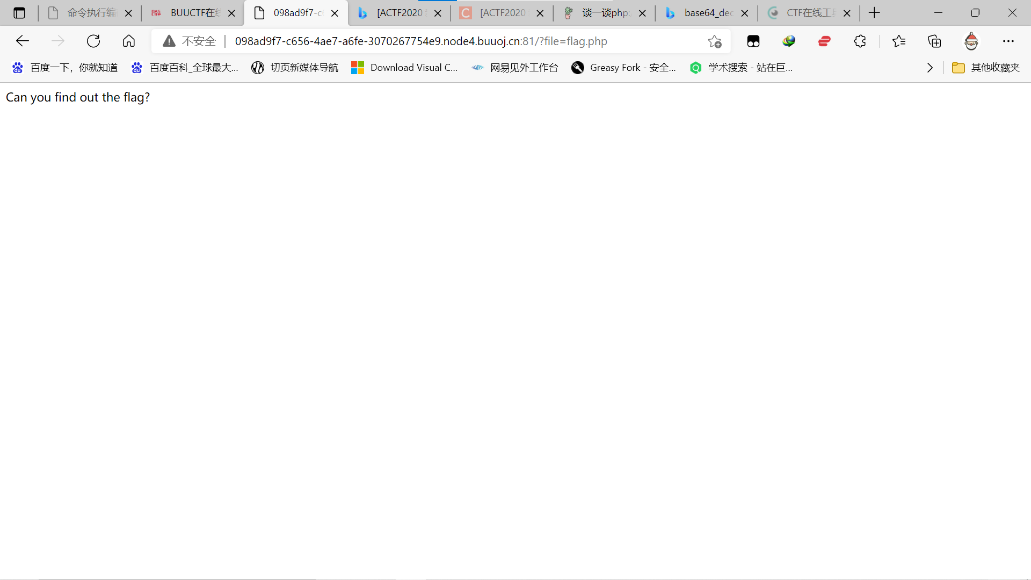
Task: Open Greasy Fork bookmark
Action: (623, 68)
